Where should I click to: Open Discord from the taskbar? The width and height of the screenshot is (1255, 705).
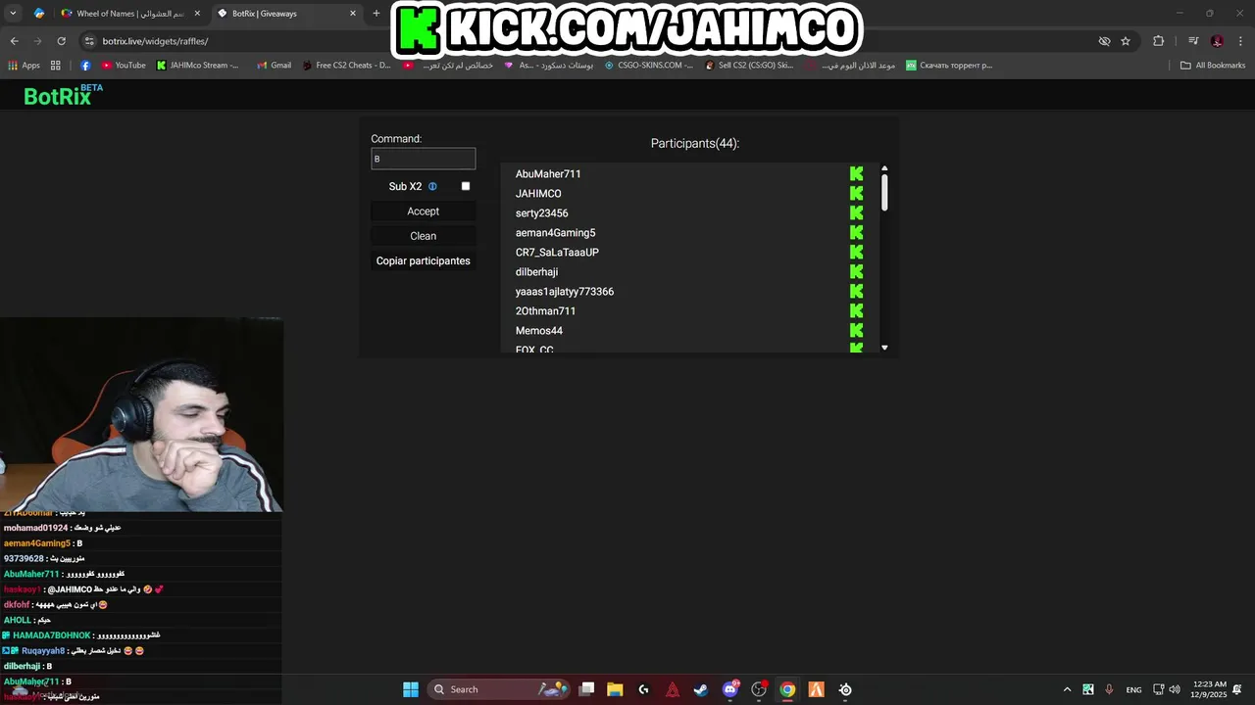pyautogui.click(x=730, y=689)
